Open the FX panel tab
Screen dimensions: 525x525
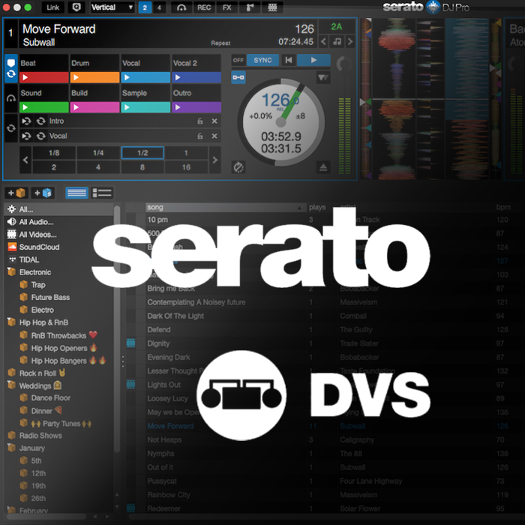[x=226, y=7]
